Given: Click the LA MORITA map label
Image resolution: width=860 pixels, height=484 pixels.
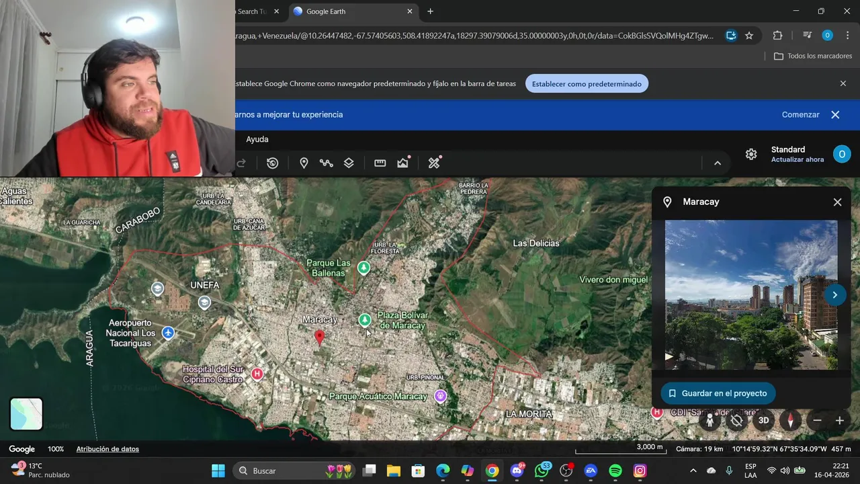Looking at the screenshot, I should [529, 414].
